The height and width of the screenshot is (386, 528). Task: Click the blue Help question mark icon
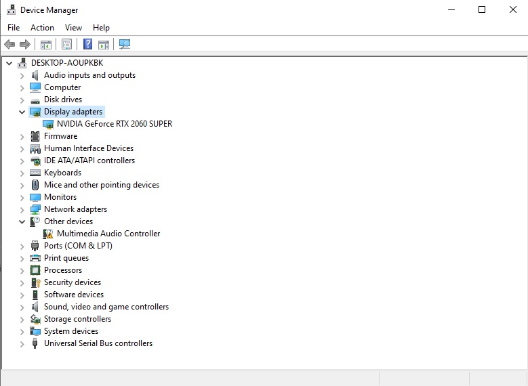[x=87, y=45]
